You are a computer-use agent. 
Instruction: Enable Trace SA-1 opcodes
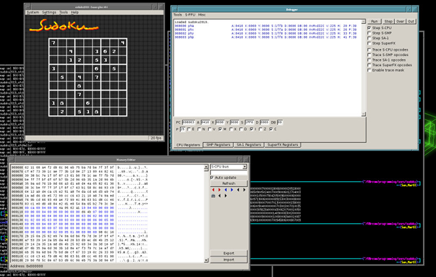(370, 60)
